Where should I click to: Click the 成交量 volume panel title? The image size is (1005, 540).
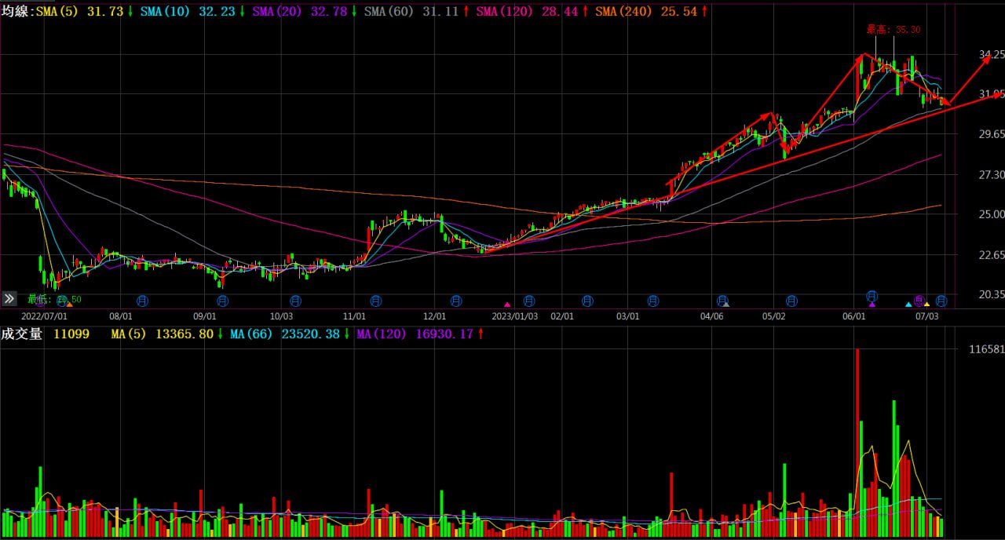pos(20,334)
